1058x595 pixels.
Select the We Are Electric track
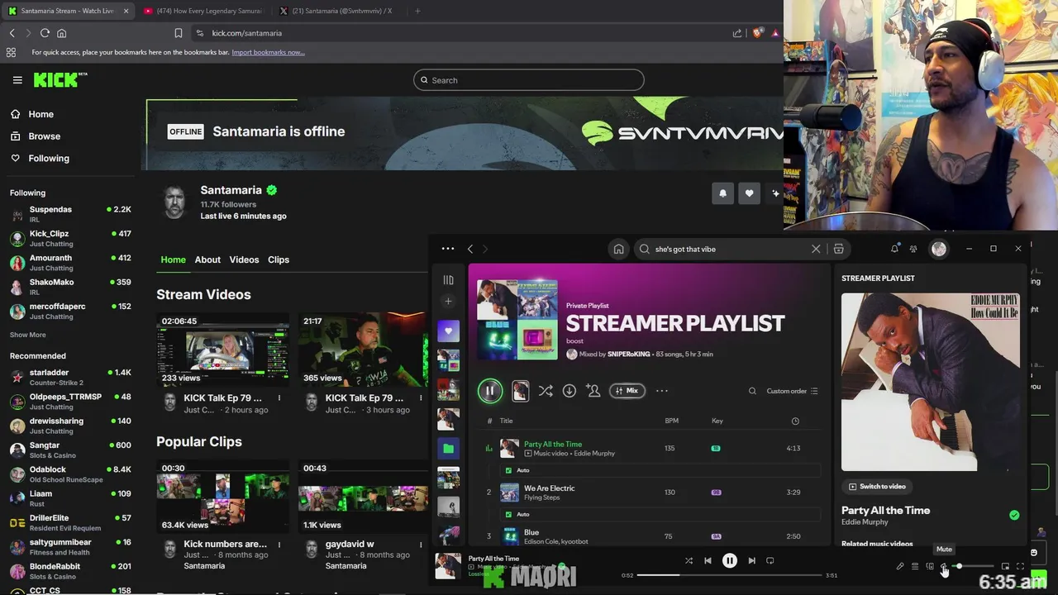click(x=651, y=493)
